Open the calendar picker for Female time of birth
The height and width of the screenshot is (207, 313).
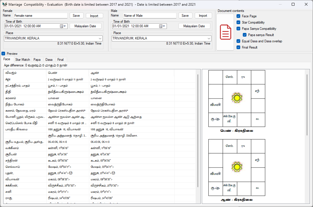[63, 26]
